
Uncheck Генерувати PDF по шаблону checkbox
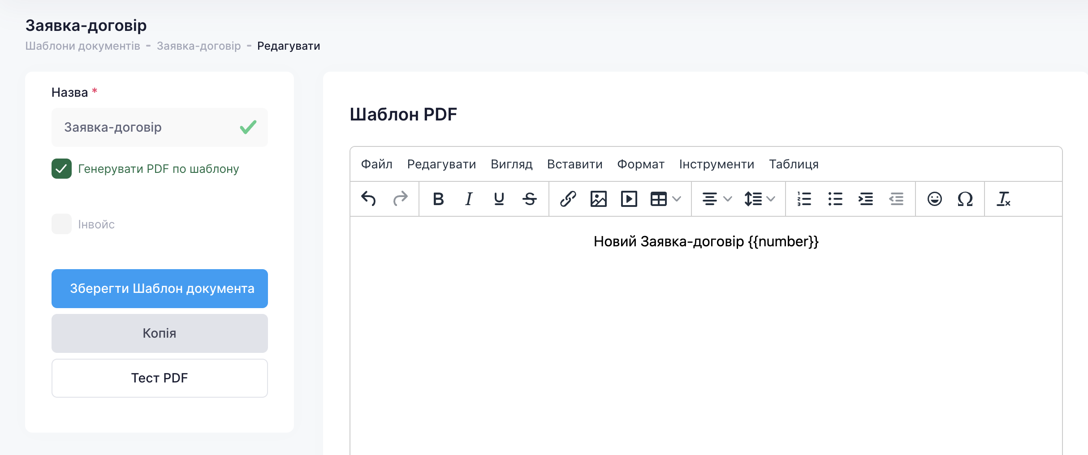[x=61, y=169]
